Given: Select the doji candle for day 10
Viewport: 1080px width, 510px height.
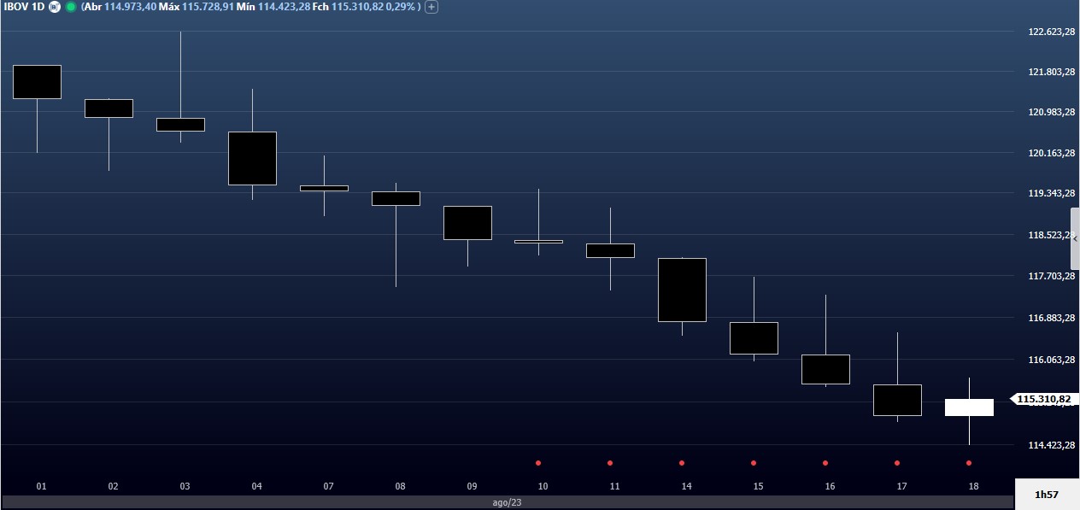Looking at the screenshot, I should [538, 242].
